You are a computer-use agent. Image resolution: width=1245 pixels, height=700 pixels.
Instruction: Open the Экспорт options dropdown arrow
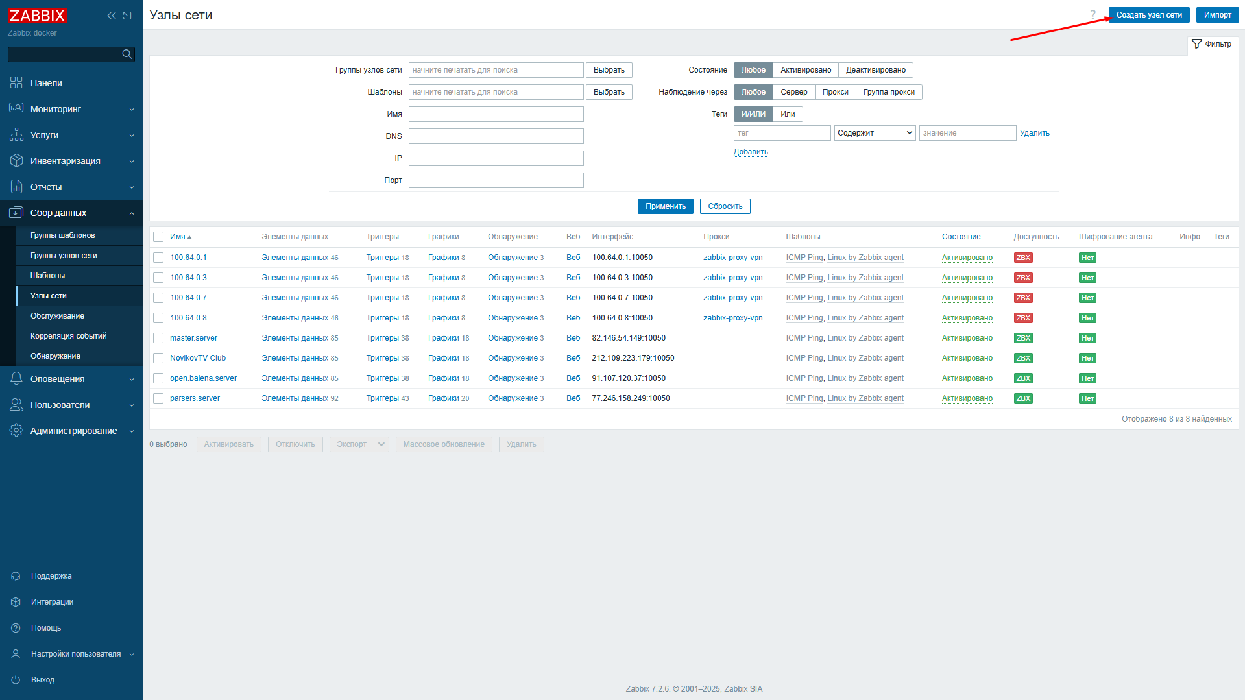click(381, 444)
